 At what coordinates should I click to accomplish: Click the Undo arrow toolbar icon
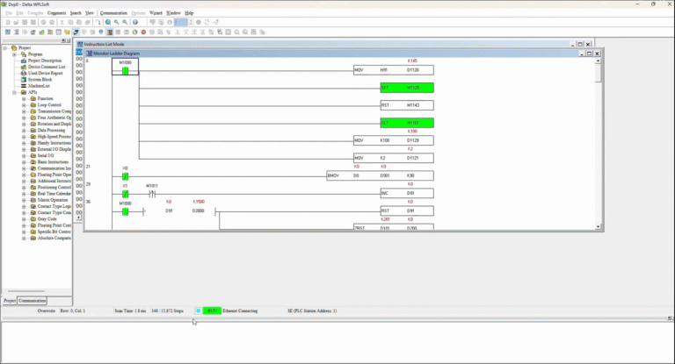pyautogui.click(x=98, y=22)
